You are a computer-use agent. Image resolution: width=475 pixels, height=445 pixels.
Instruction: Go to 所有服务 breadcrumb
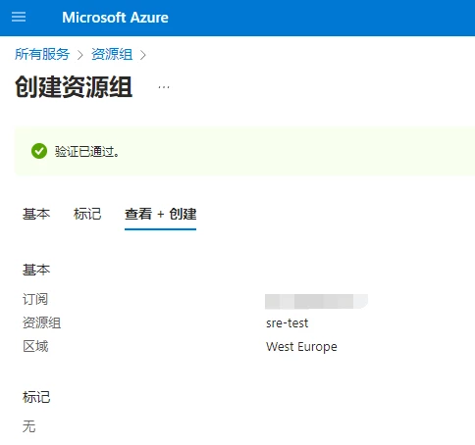(x=42, y=54)
